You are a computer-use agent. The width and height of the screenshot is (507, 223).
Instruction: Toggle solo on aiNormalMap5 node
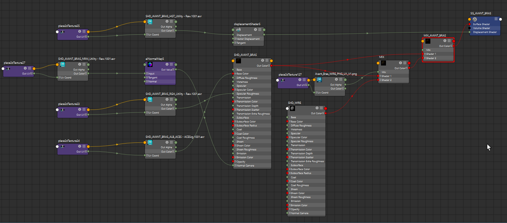[x=167, y=64]
